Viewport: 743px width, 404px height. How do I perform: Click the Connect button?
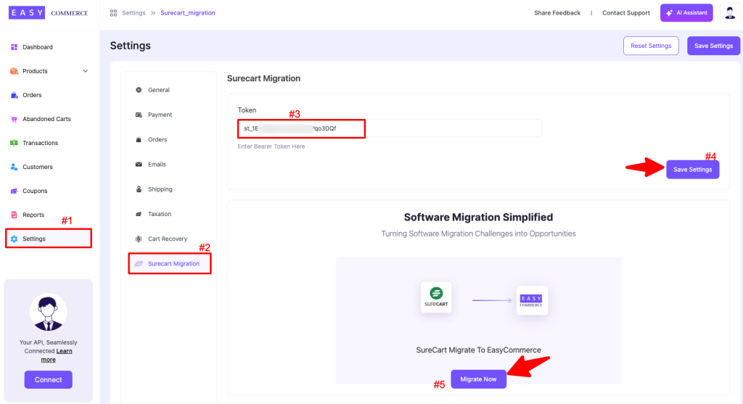point(49,380)
